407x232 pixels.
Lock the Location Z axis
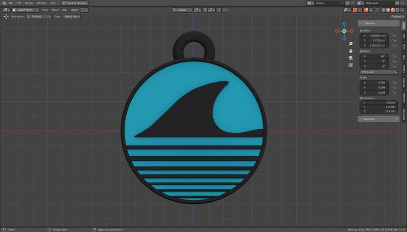click(394, 45)
